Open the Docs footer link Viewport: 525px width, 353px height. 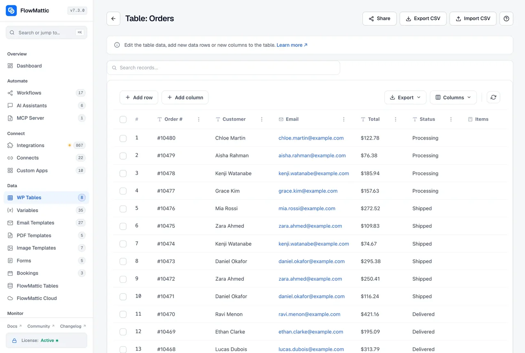click(x=14, y=326)
